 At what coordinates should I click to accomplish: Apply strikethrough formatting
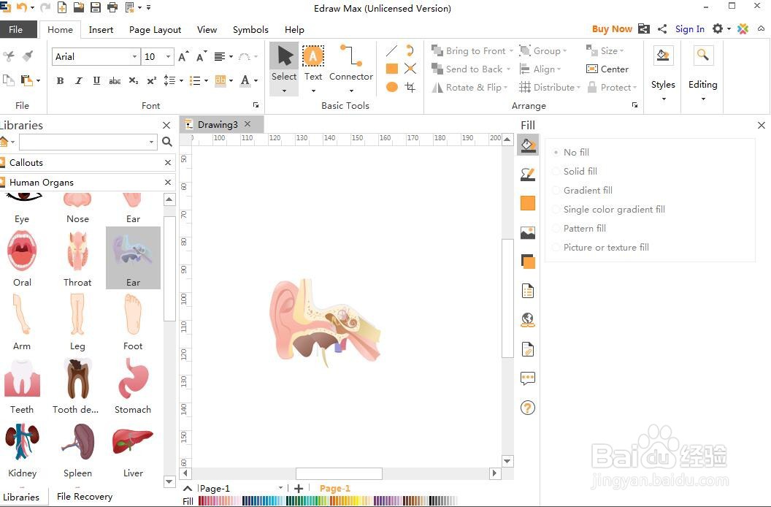115,81
